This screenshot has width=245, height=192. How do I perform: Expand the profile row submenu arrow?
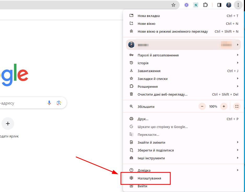238,45
